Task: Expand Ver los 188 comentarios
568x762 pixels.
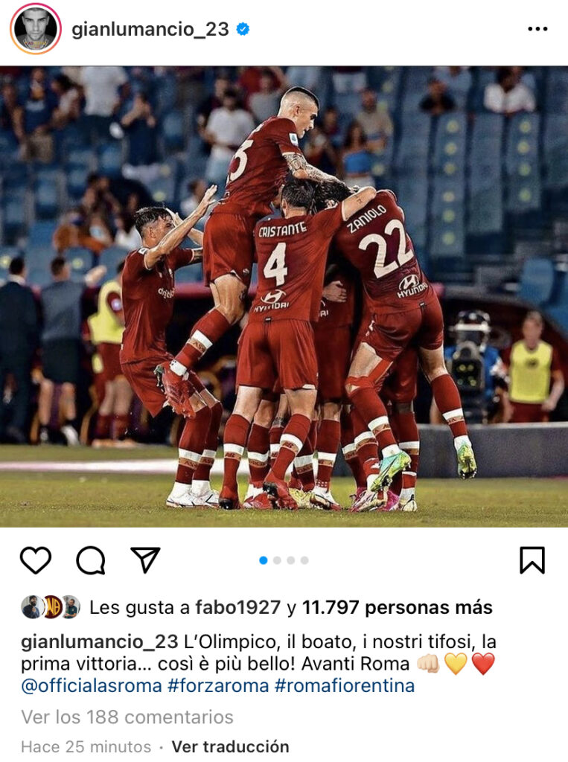Action: point(127,717)
